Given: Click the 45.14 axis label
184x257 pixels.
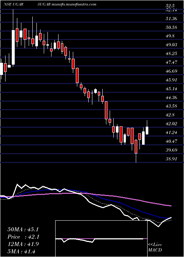Looking at the screenshot, I should pyautogui.click(x=171, y=89).
